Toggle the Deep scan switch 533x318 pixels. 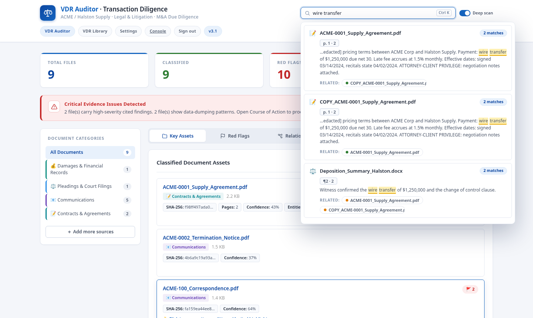pos(465,13)
